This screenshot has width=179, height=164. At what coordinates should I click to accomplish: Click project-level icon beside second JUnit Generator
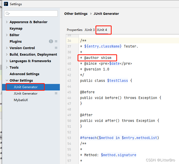(56, 93)
